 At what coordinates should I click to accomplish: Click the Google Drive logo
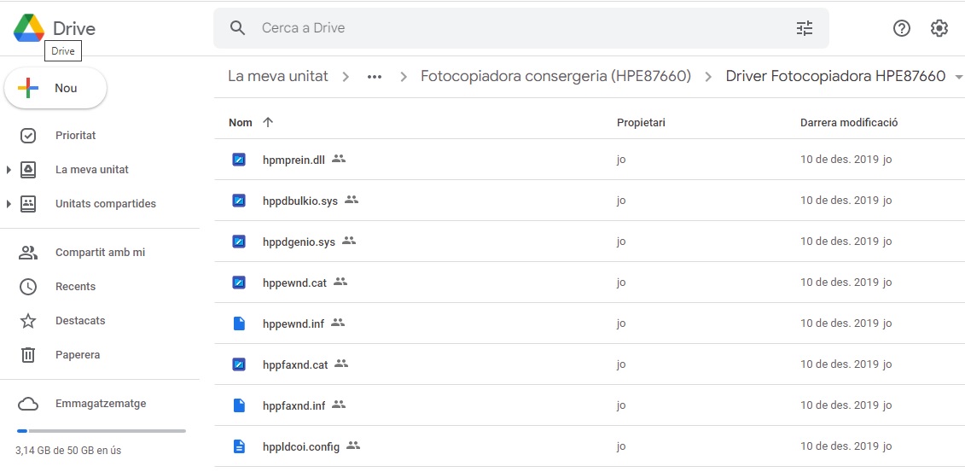(29, 28)
